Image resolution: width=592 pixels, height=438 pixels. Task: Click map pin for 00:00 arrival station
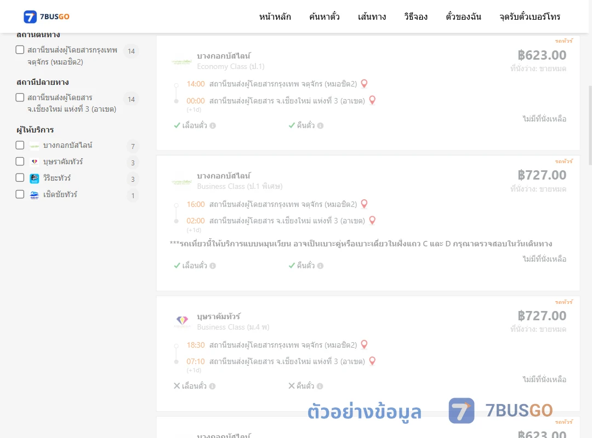(372, 100)
